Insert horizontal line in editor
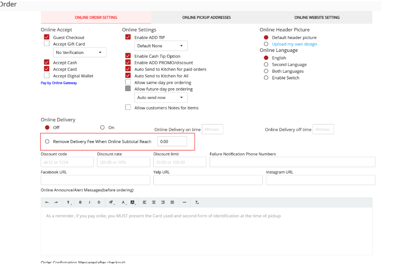 (185, 202)
